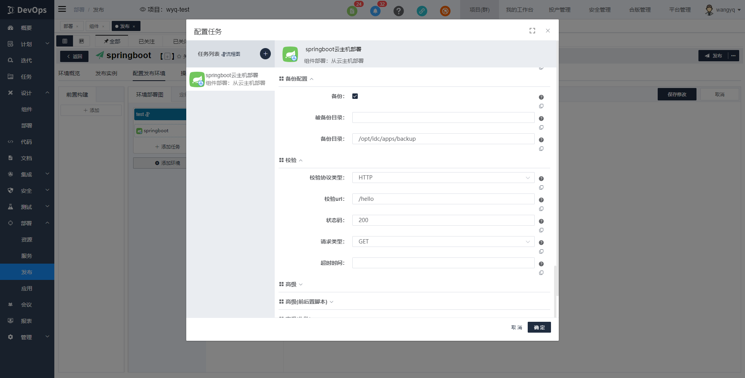Click the help icon next to 状态码 field
This screenshot has width=745, height=378.
point(541,221)
